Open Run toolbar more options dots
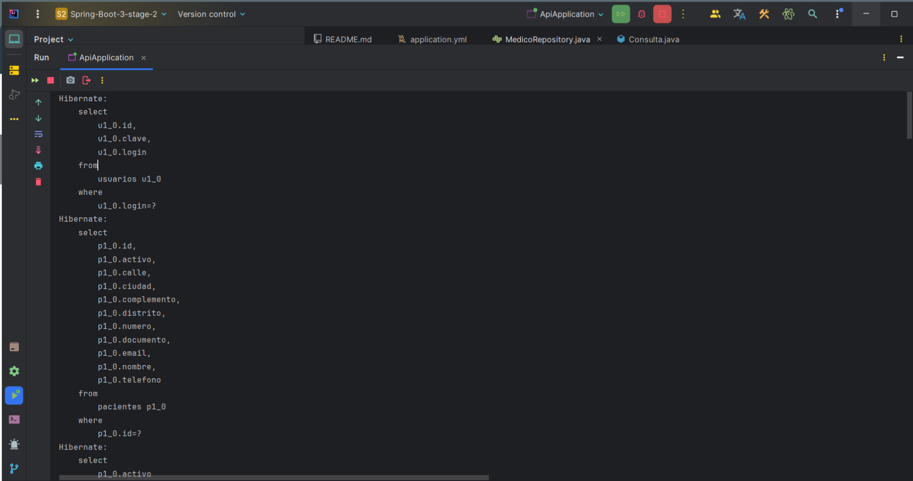Viewport: 913px width, 481px height. 102,80
